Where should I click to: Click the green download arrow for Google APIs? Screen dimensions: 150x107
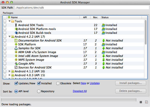pos(103,63)
